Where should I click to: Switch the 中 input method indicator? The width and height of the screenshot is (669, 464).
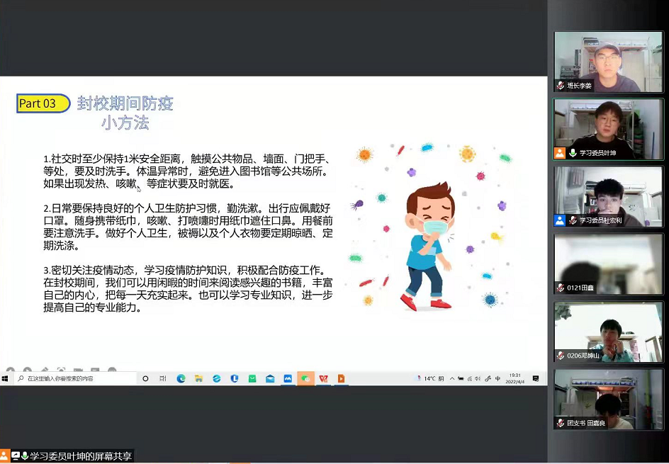(498, 379)
